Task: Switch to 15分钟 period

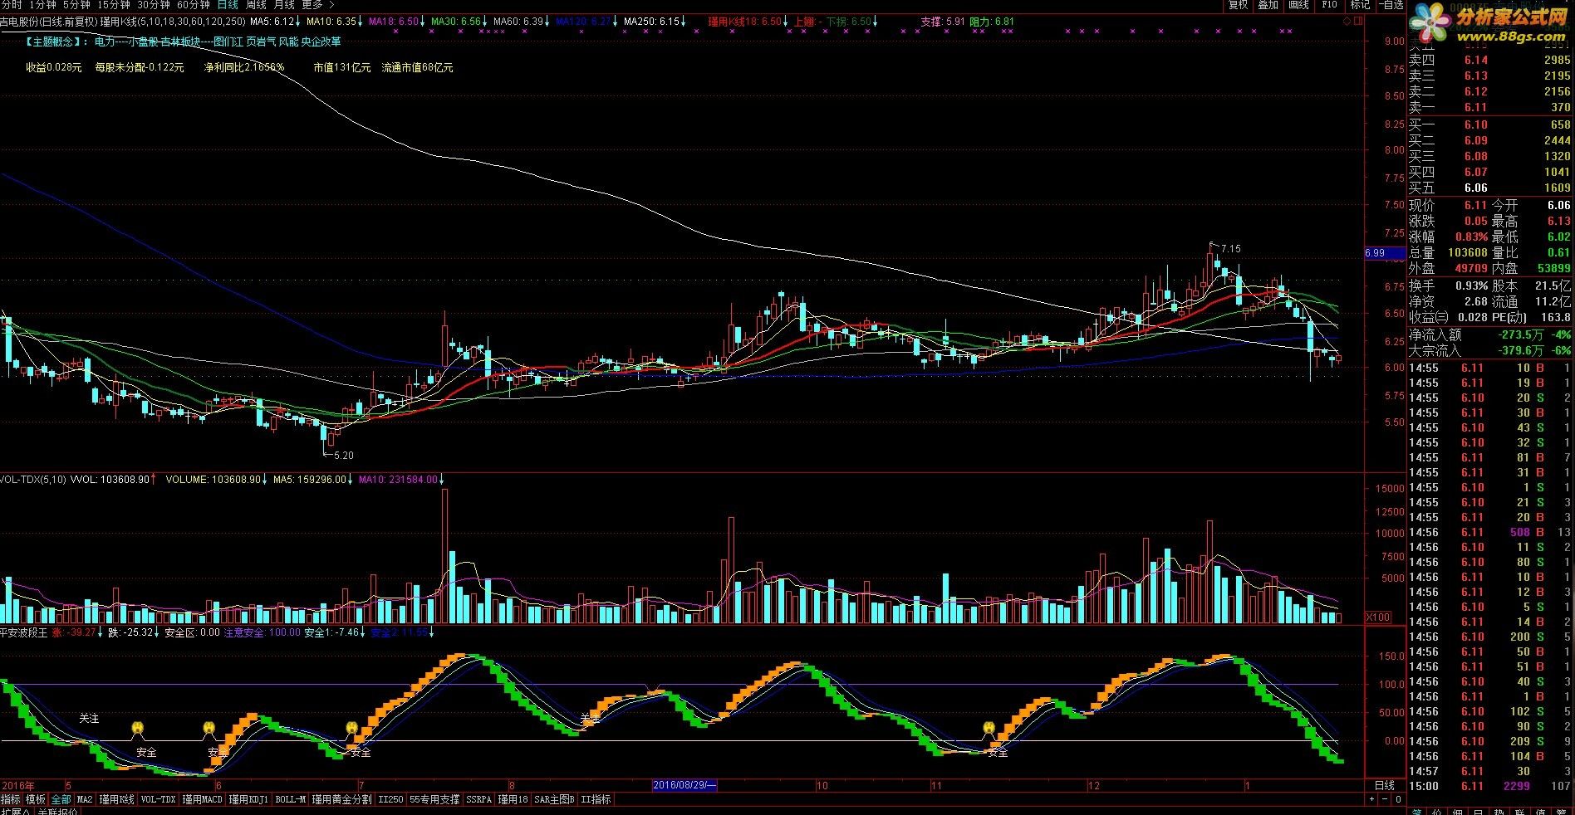Action: pos(114,5)
